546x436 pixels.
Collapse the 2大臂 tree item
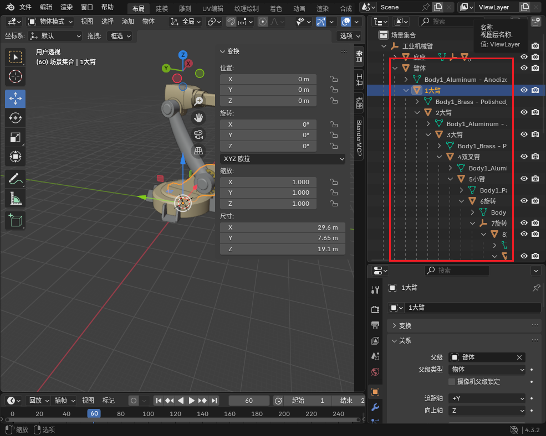click(x=417, y=112)
